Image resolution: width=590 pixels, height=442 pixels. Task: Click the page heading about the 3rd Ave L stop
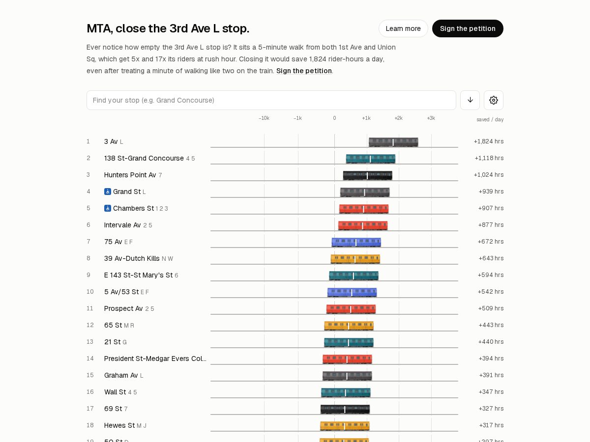coord(168,28)
